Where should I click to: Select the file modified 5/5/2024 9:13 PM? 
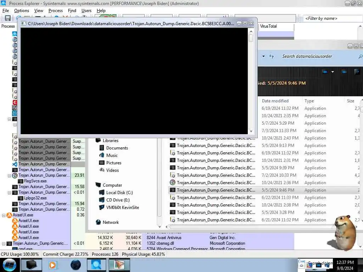click(264, 146)
